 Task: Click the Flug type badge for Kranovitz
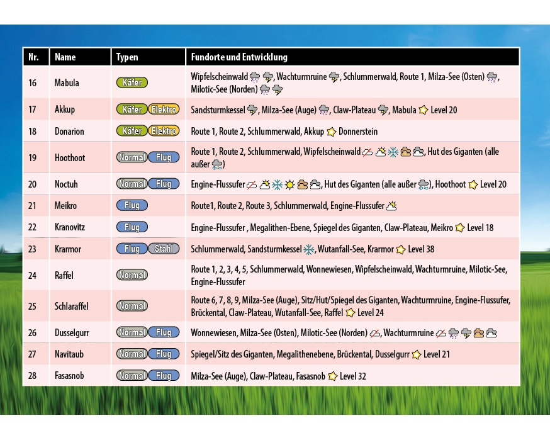click(132, 227)
